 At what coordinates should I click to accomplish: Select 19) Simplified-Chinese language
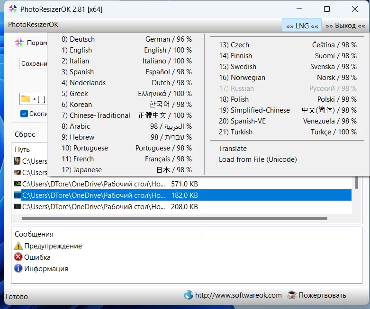(288, 110)
